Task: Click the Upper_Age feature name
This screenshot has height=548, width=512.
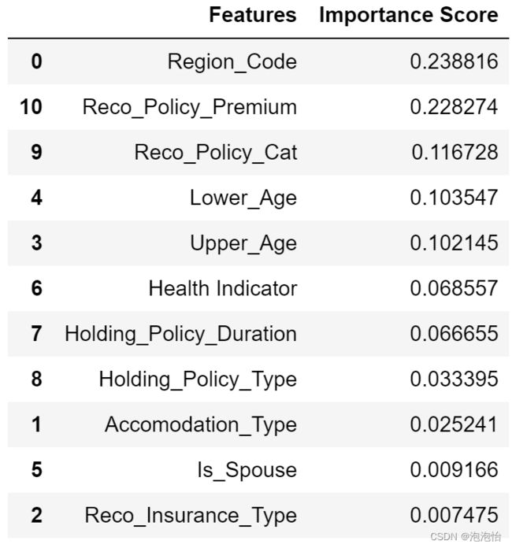Action: coord(243,243)
